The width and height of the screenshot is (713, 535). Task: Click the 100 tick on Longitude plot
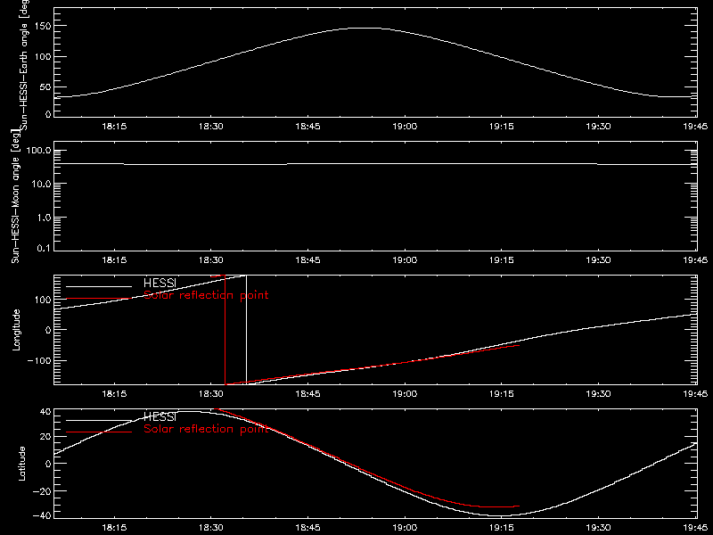coord(42,300)
